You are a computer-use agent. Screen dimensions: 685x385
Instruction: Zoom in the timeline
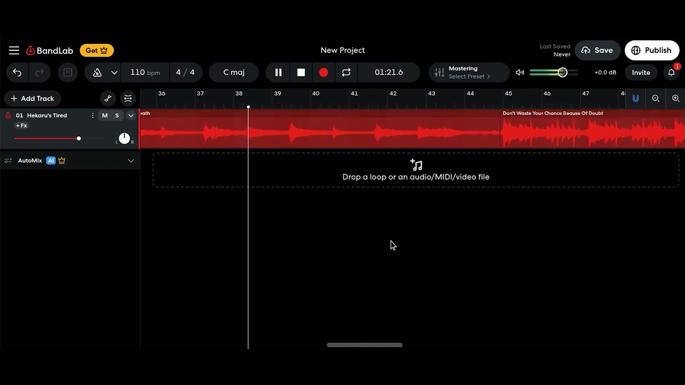pyautogui.click(x=676, y=98)
